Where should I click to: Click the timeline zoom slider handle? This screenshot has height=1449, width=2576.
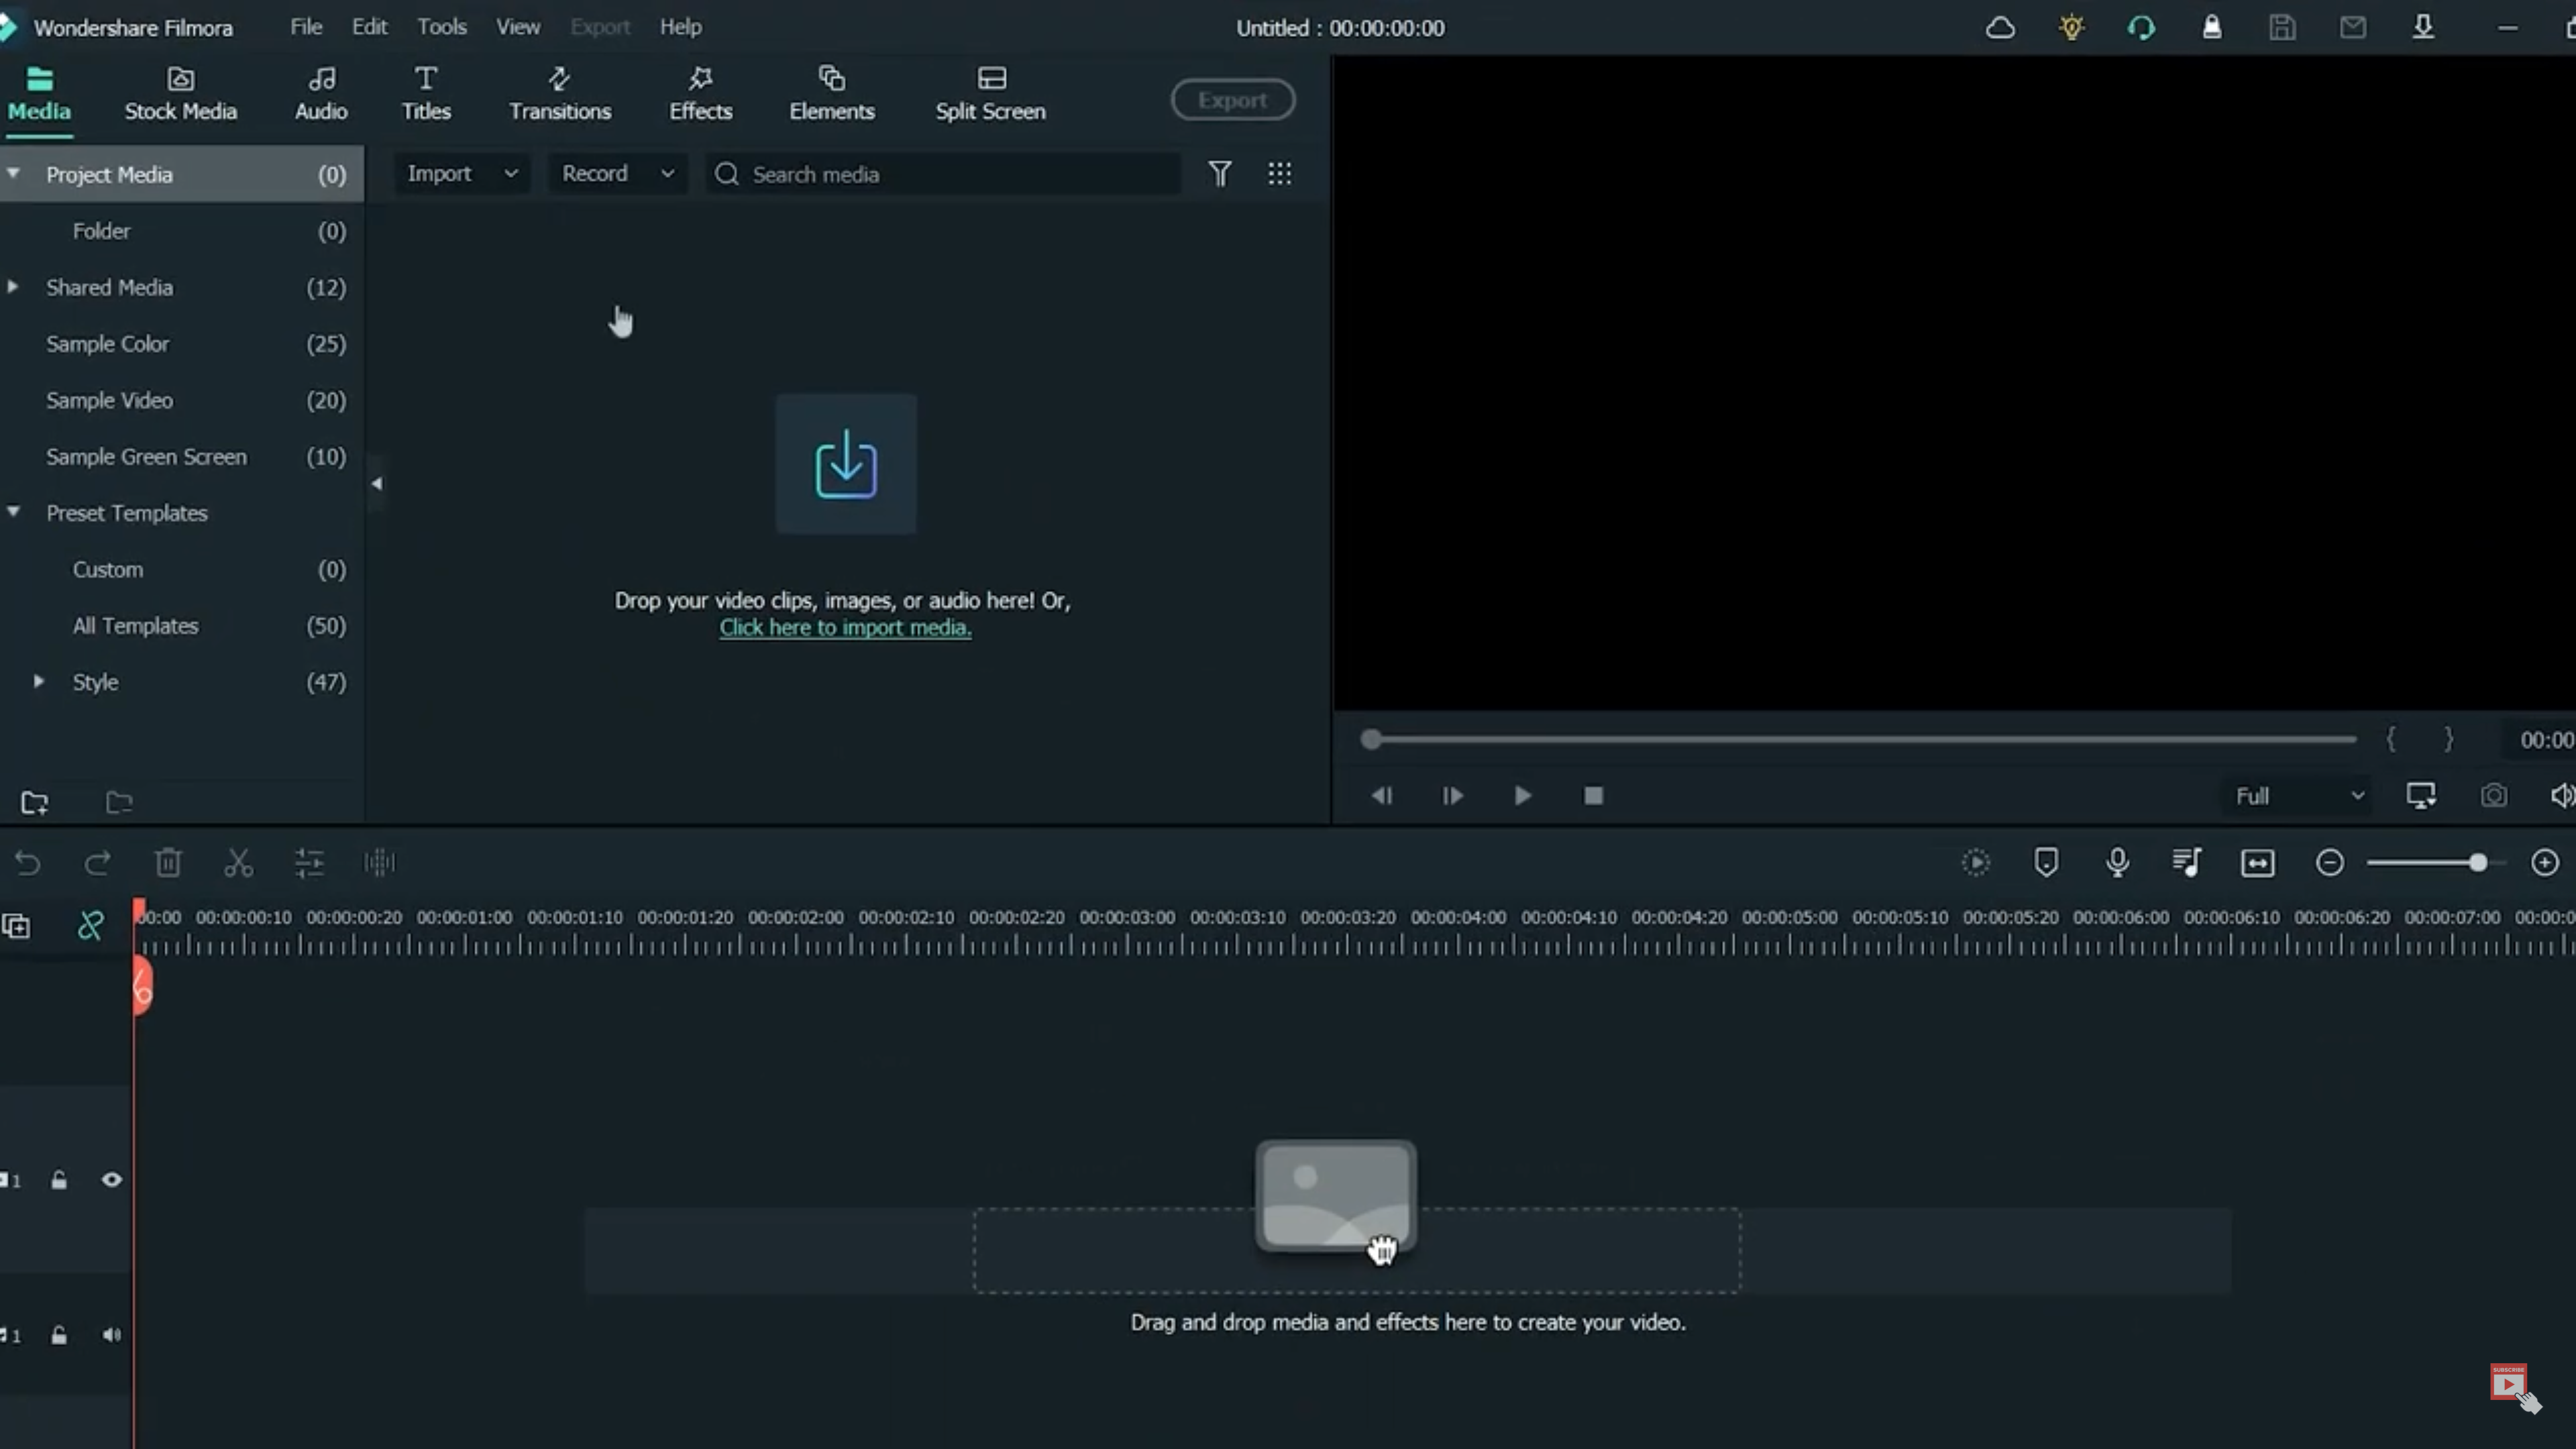(x=2477, y=862)
